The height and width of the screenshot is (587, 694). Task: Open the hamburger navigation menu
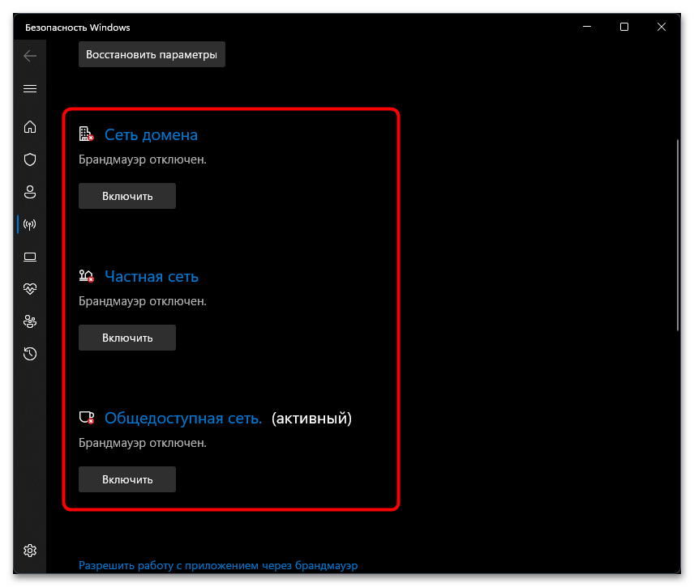(30, 89)
